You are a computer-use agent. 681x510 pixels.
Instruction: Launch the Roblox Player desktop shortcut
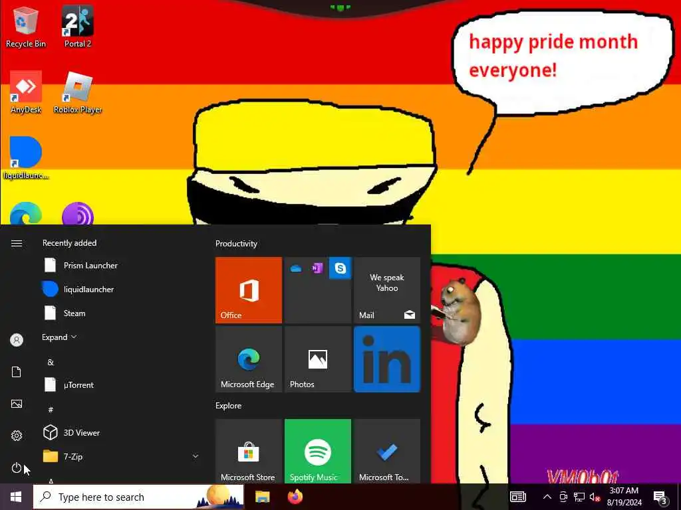(x=77, y=92)
